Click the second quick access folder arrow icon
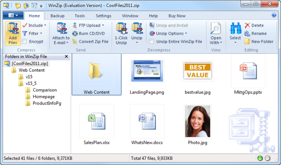 (26, 5)
